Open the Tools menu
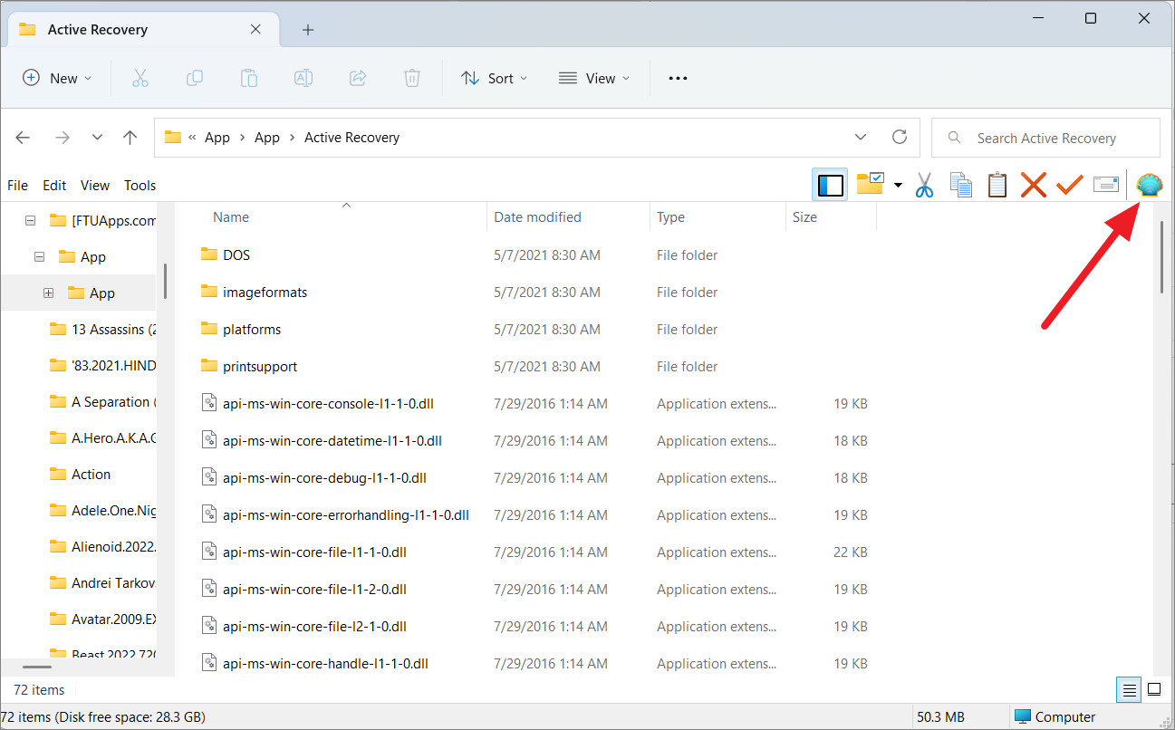Image resolution: width=1175 pixels, height=730 pixels. click(140, 185)
